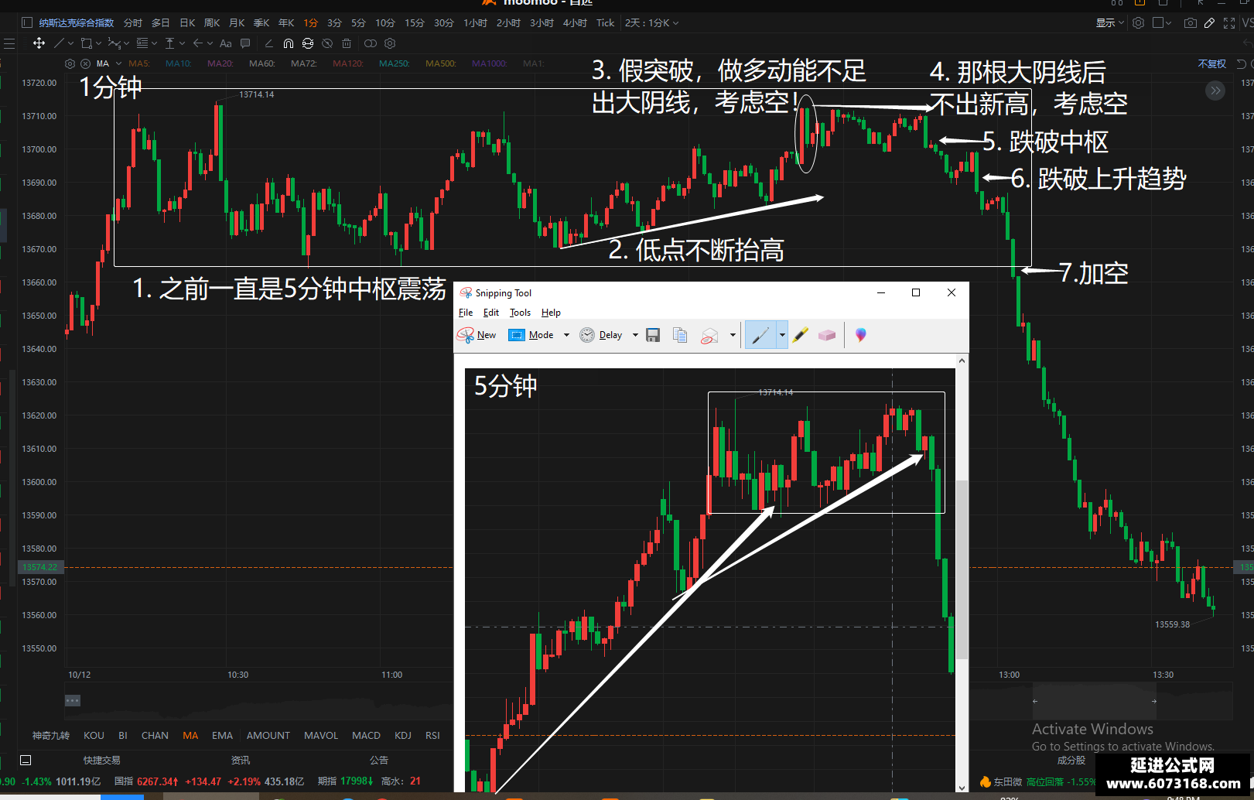Expand the Delay dropdown arrow

(635, 335)
